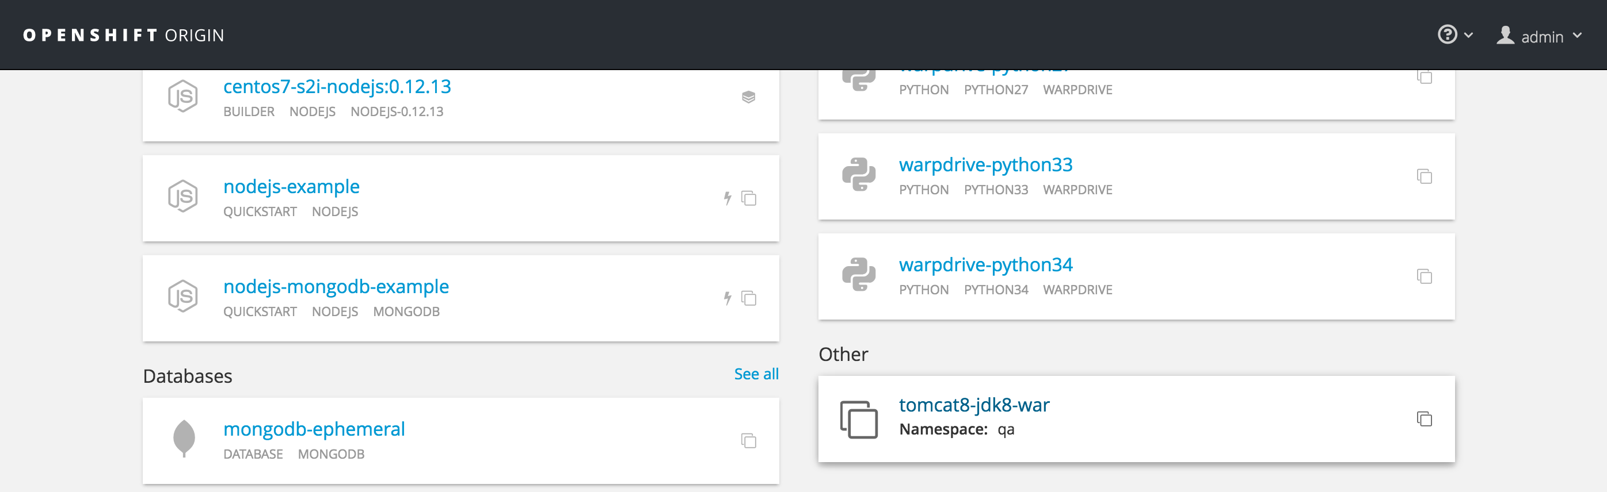The height and width of the screenshot is (492, 1607).
Task: Select the NODEJS-0.12.13 tag
Action: click(397, 112)
